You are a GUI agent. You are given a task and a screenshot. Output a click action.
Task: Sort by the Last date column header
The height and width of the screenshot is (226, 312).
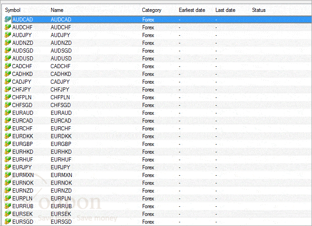coord(226,10)
